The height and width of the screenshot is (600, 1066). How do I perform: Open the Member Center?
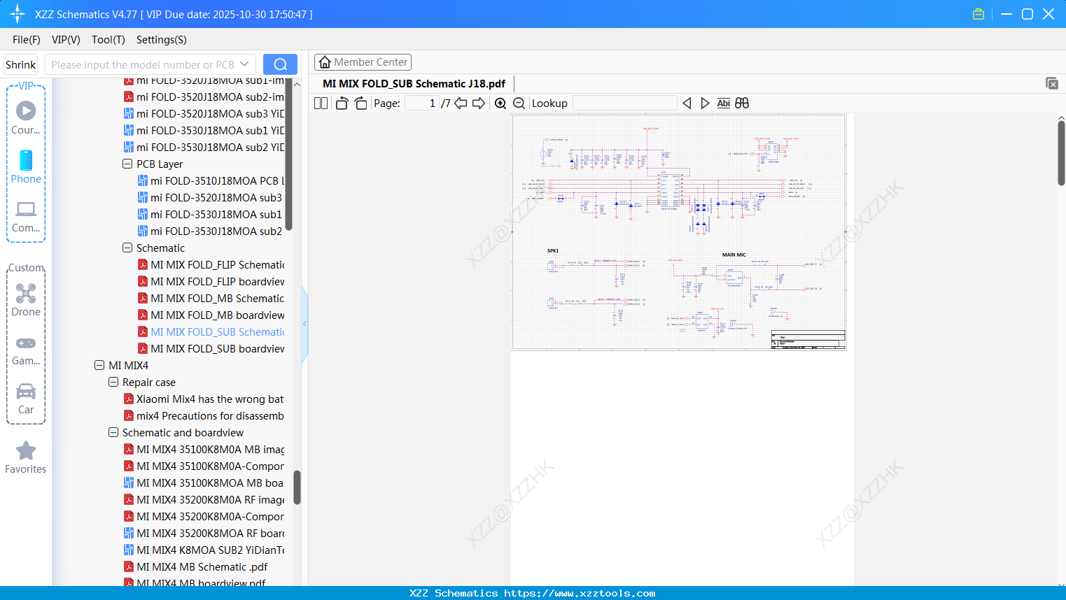pyautogui.click(x=363, y=62)
